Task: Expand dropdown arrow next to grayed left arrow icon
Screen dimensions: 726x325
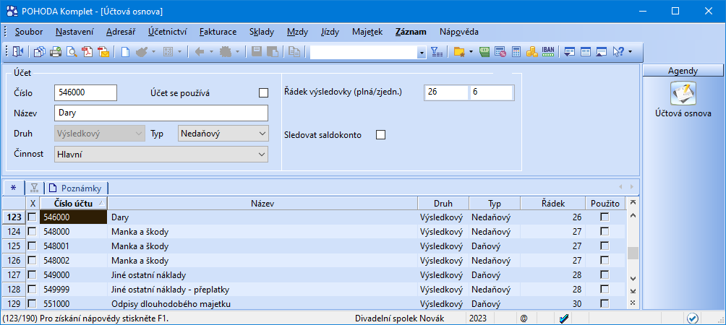Action: pyautogui.click(x=211, y=52)
